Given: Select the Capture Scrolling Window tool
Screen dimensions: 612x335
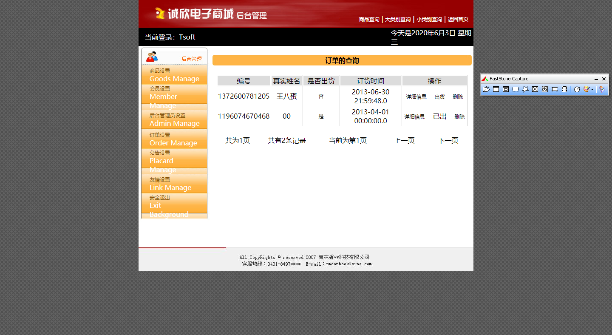Looking at the screenshot, I should 545,89.
